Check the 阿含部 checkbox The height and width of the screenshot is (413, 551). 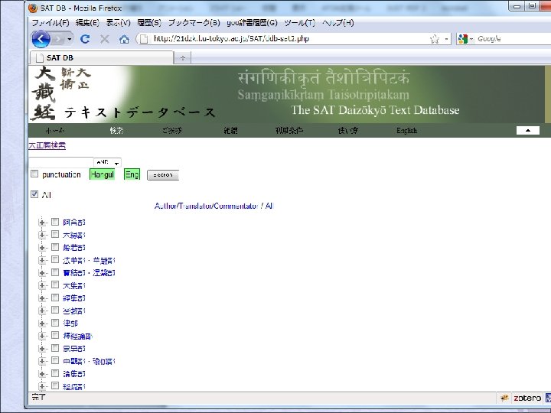point(55,222)
